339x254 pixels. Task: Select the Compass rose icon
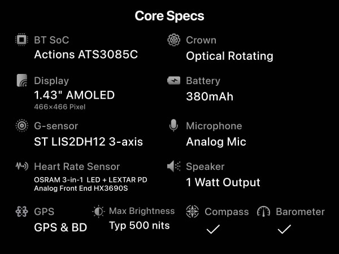(192, 211)
